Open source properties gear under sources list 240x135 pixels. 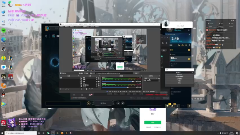pyautogui.click(x=86, y=89)
